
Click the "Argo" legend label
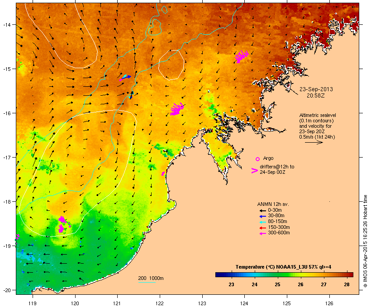click(x=268, y=158)
